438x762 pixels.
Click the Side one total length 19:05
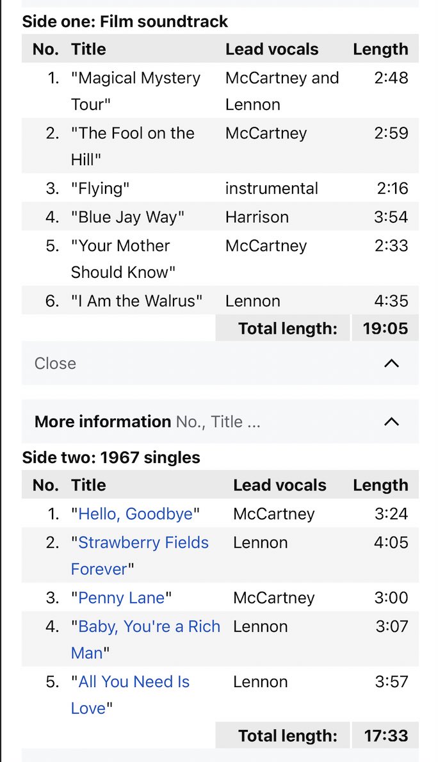(x=385, y=328)
